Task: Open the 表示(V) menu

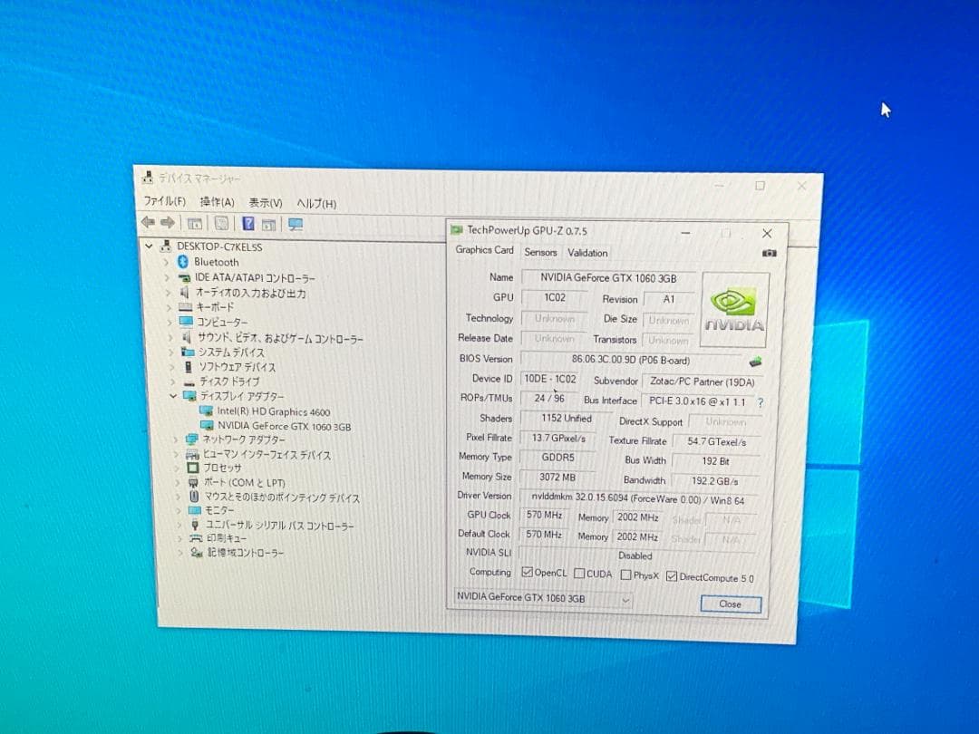Action: coord(266,203)
